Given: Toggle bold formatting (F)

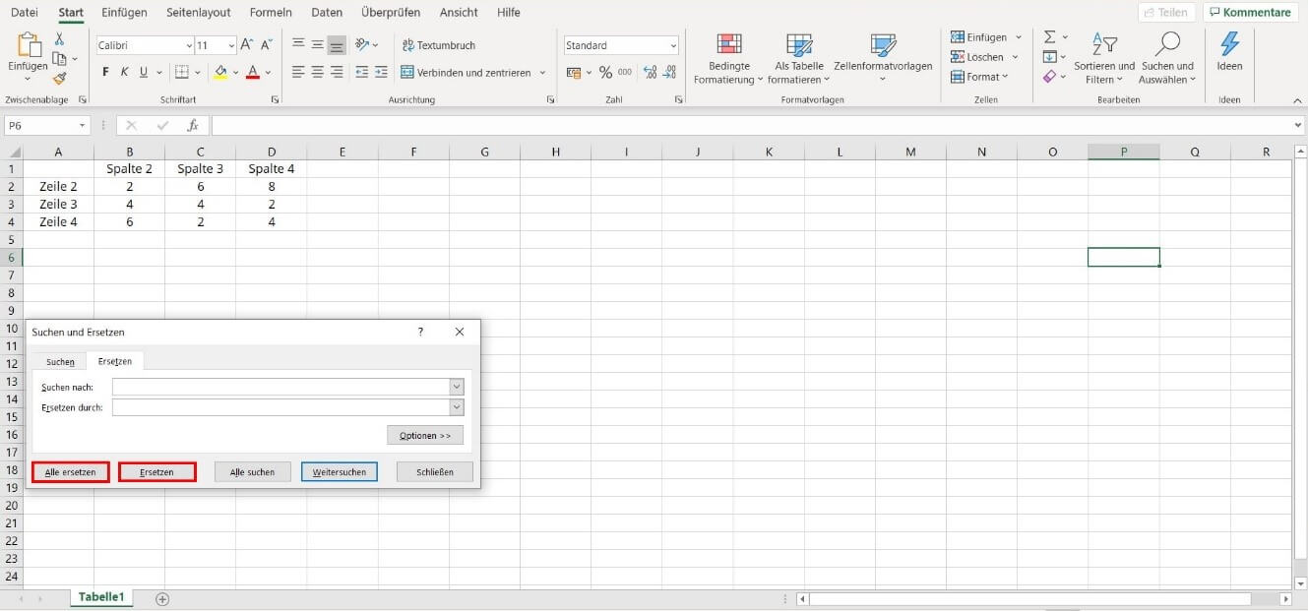Looking at the screenshot, I should click(x=105, y=73).
